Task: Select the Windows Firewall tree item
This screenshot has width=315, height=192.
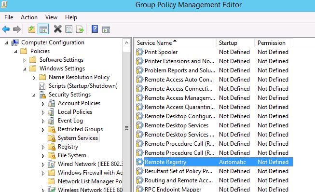Action: [90, 173]
